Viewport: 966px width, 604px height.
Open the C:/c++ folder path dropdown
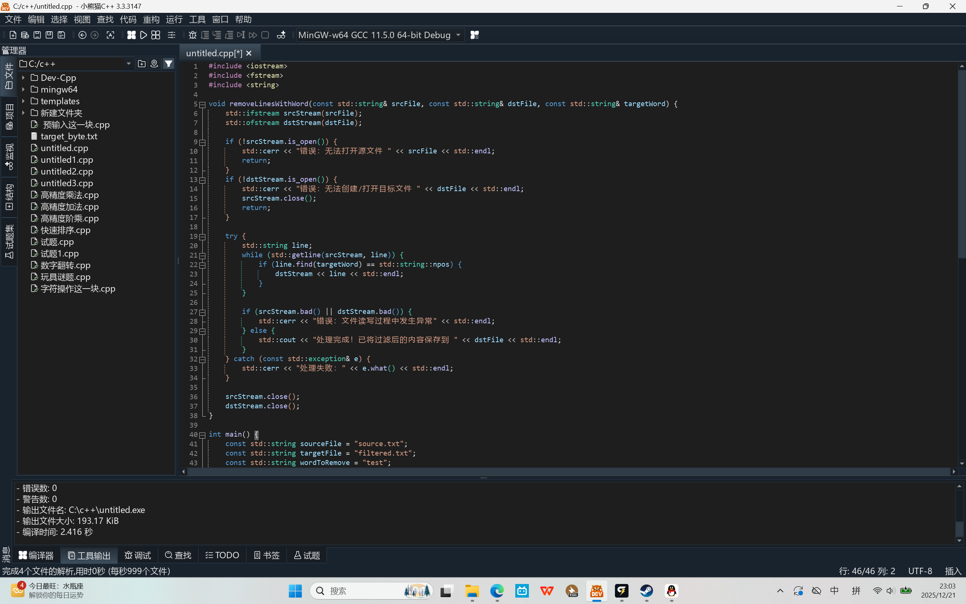click(x=128, y=63)
